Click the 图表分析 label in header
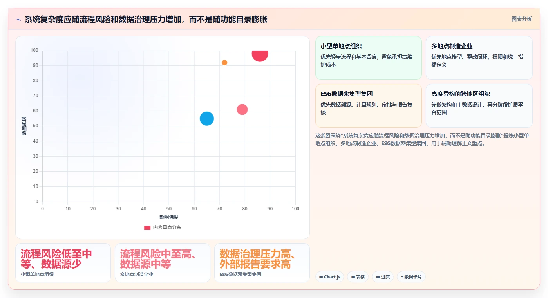The image size is (548, 298). (x=521, y=19)
